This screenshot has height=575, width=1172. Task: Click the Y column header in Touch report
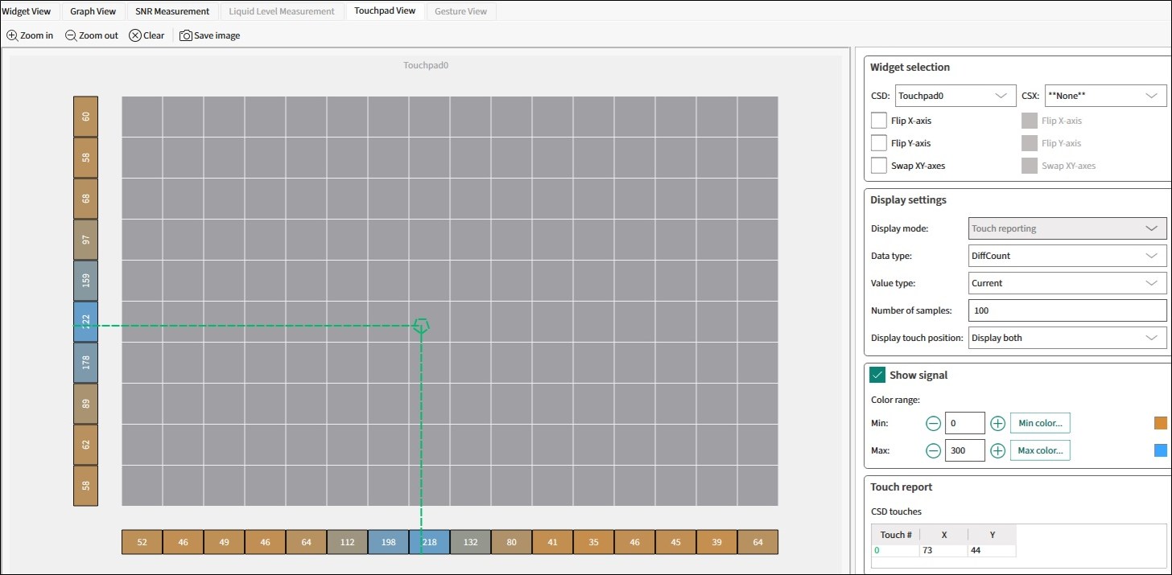(x=992, y=535)
